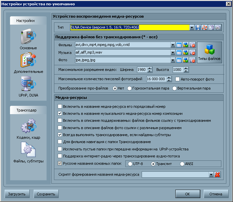Click the blue table icon in the Музыка row
Screen dimensions: 233x202
click(179, 53)
